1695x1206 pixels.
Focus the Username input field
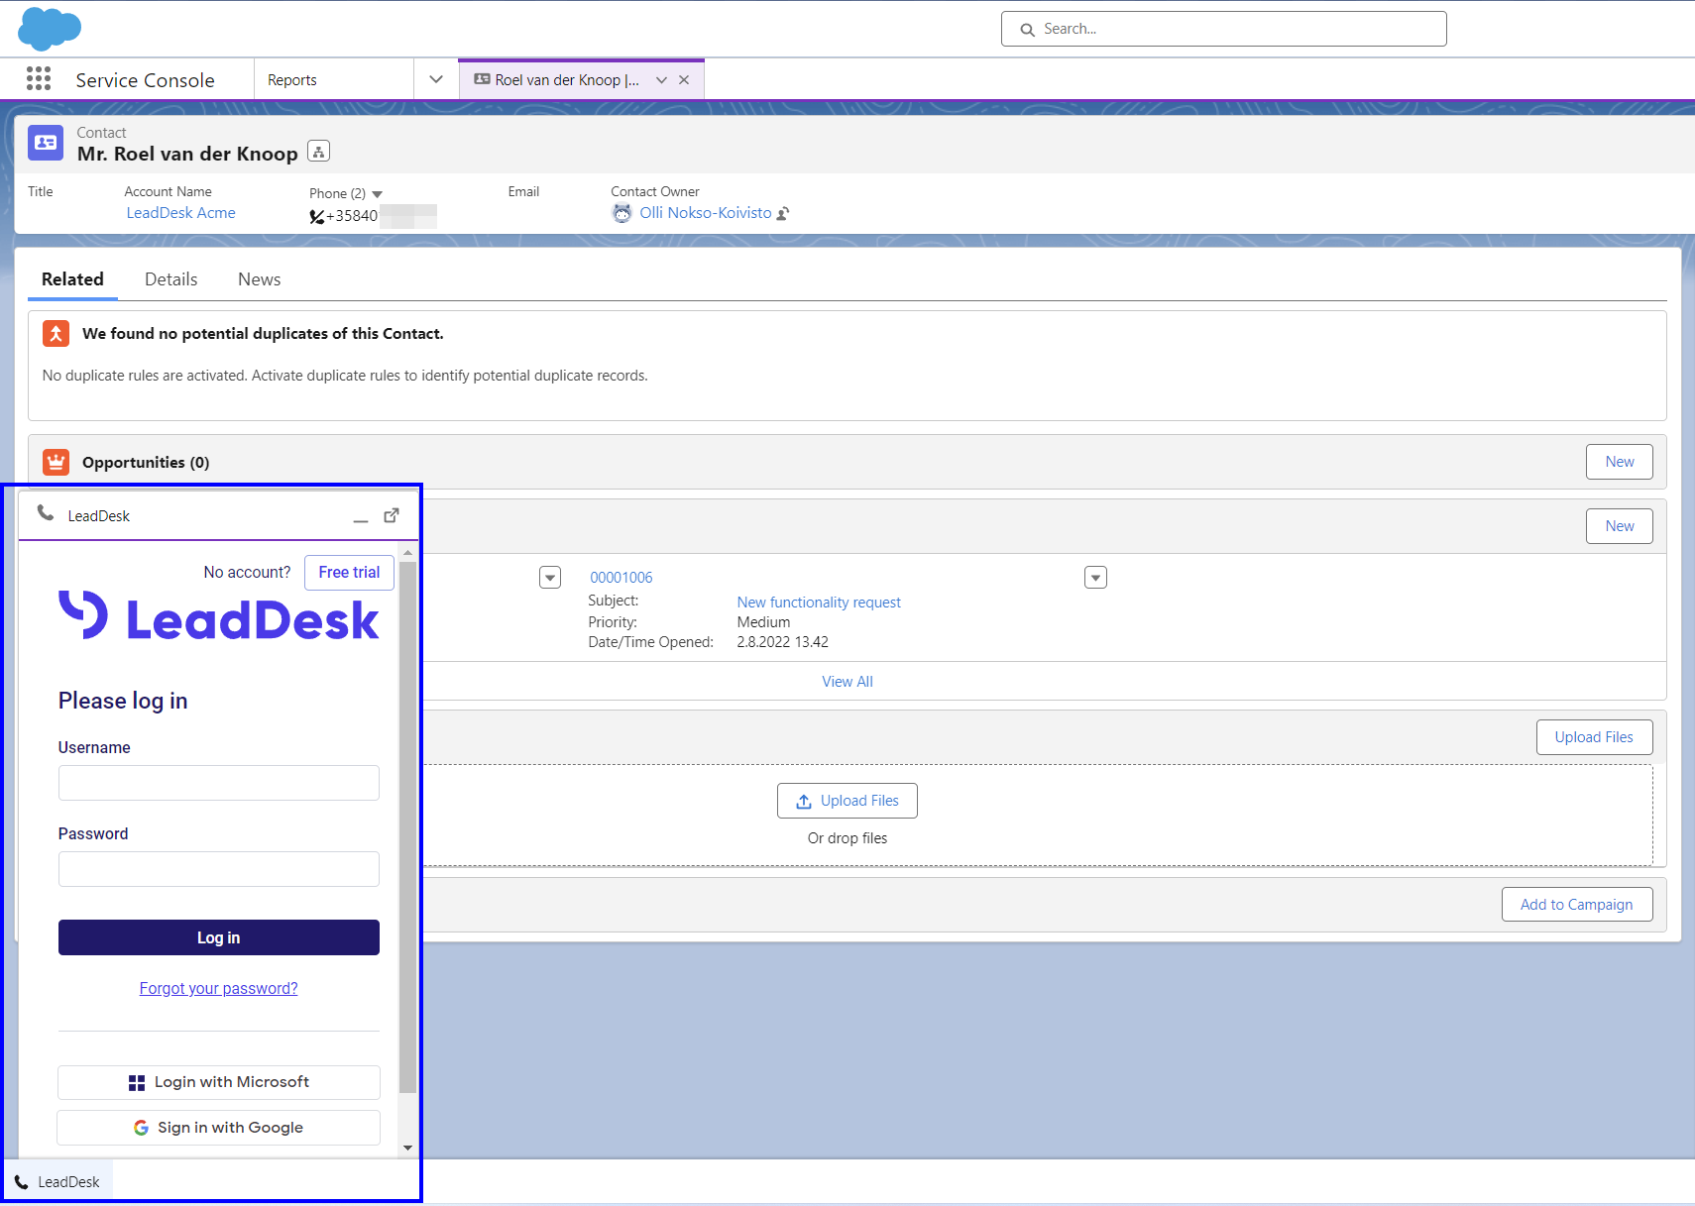tap(219, 783)
